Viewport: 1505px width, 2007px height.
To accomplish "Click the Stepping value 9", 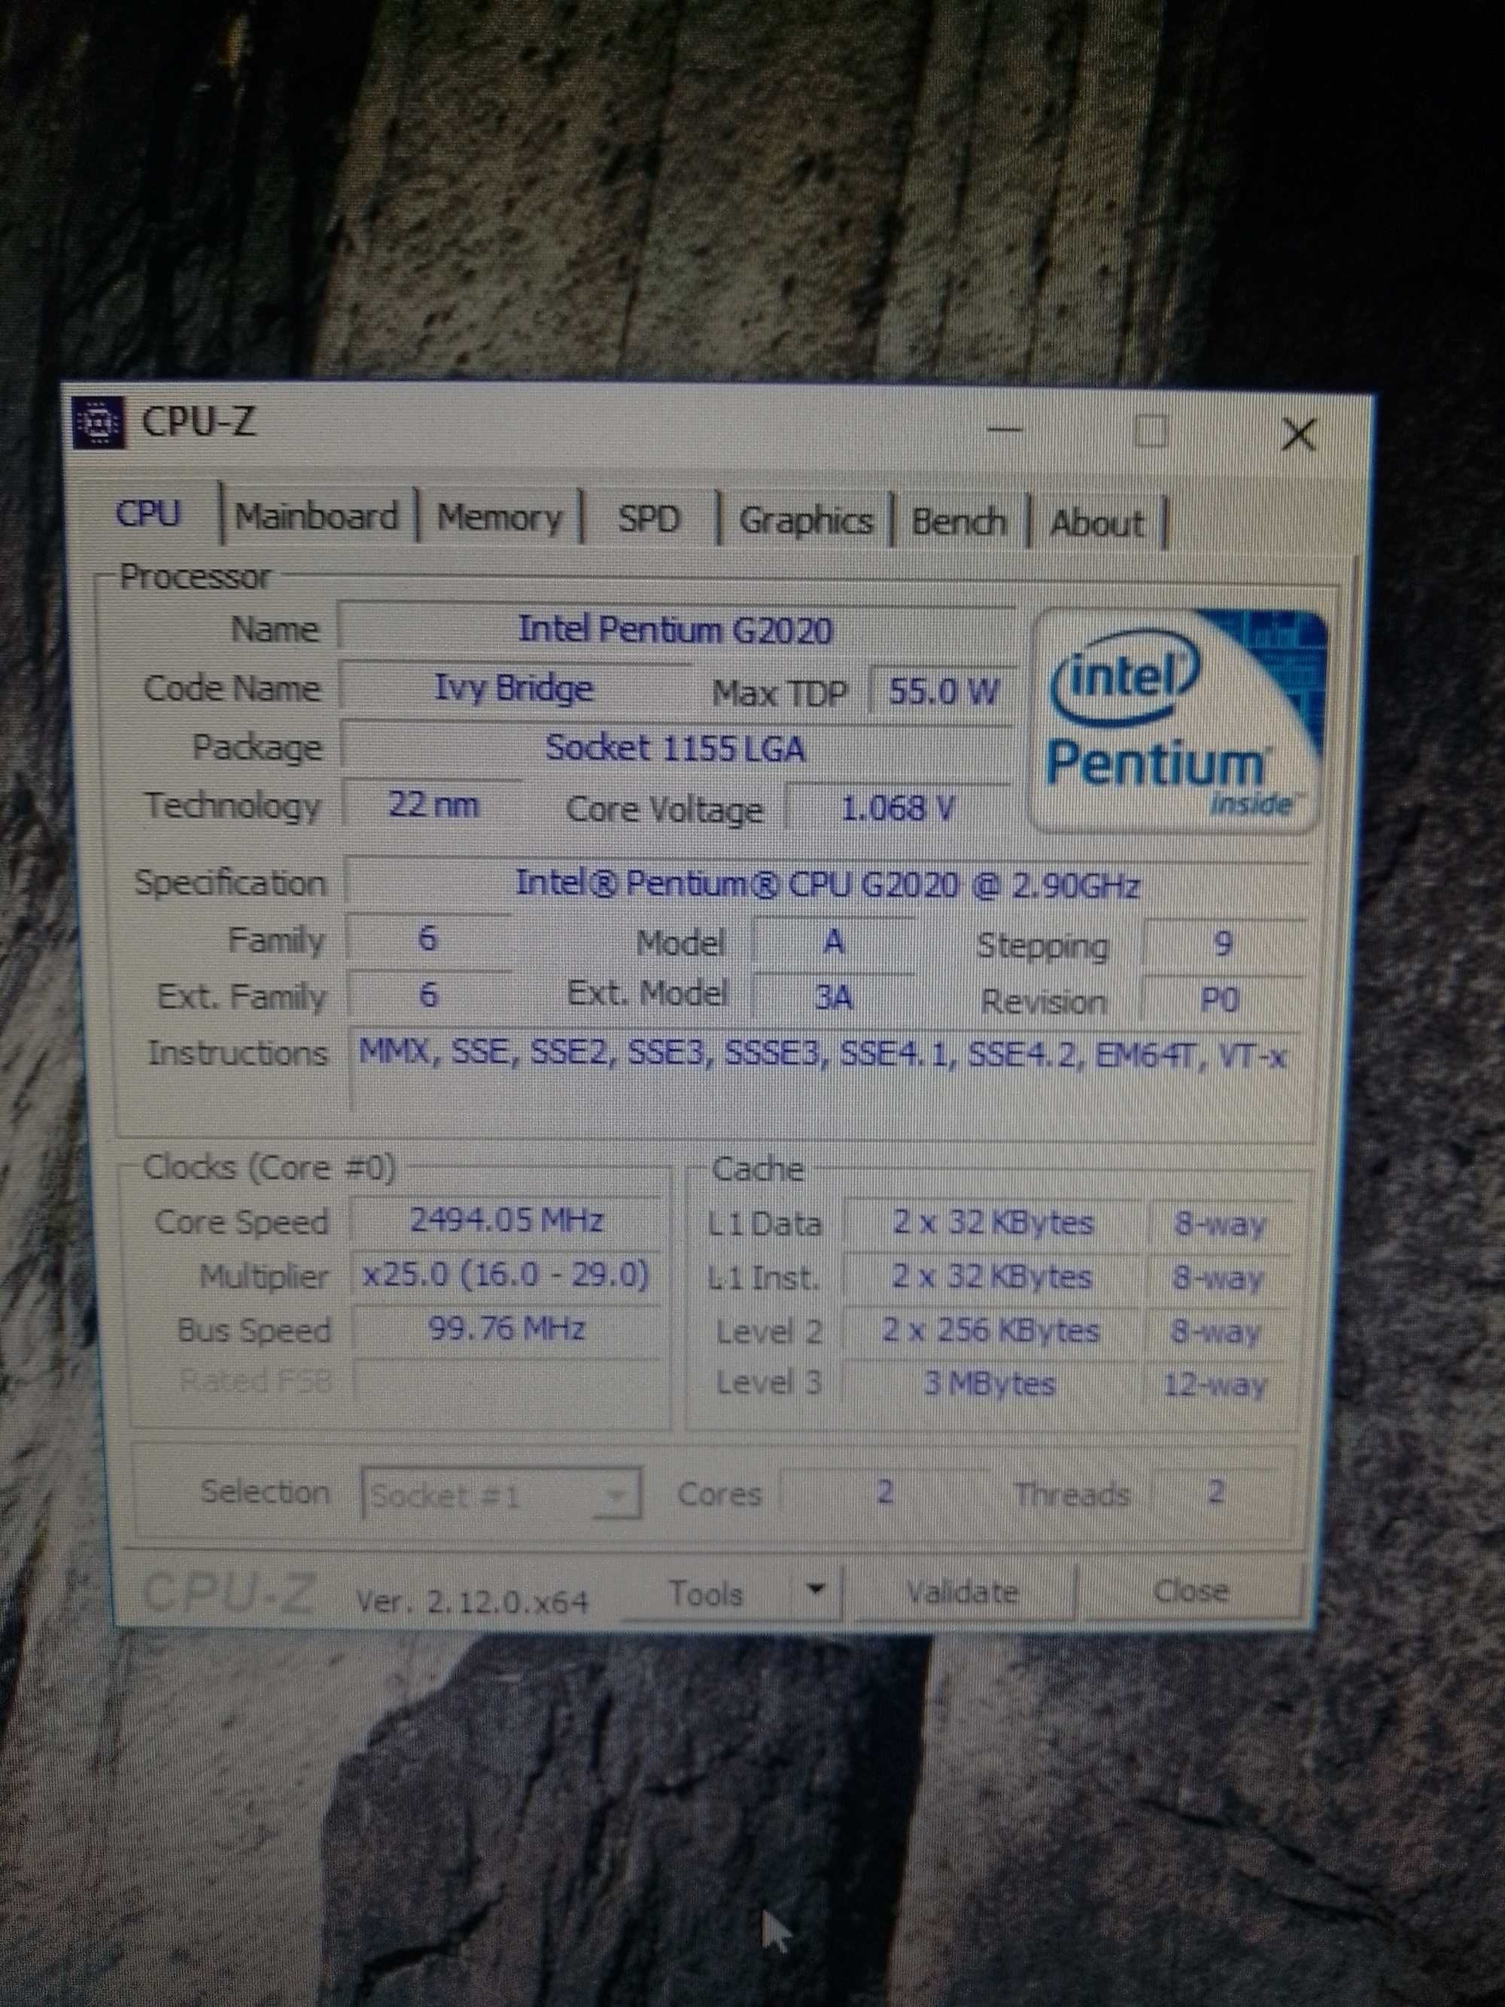I will coord(1224,944).
